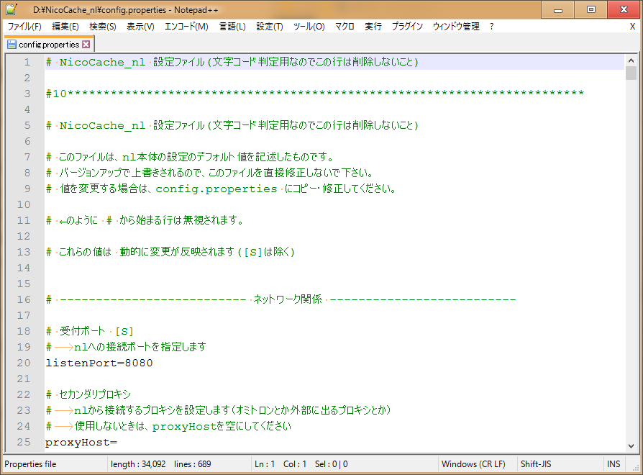
Task: Click the '動的に変更が反映されます' comment line
Action: 170,252
